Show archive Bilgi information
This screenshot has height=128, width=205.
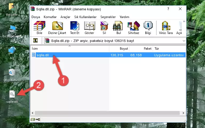click(148, 26)
